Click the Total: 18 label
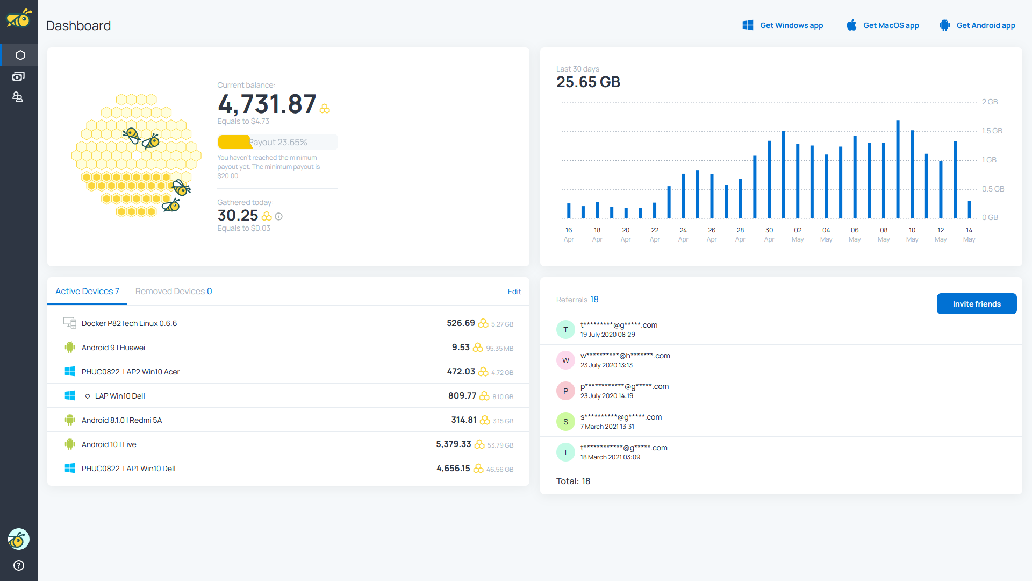Screen dimensions: 1032x581 pyautogui.click(x=573, y=481)
